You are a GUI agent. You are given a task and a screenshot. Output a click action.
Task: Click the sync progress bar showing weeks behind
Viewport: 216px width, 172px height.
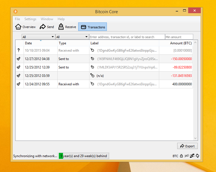84,156
